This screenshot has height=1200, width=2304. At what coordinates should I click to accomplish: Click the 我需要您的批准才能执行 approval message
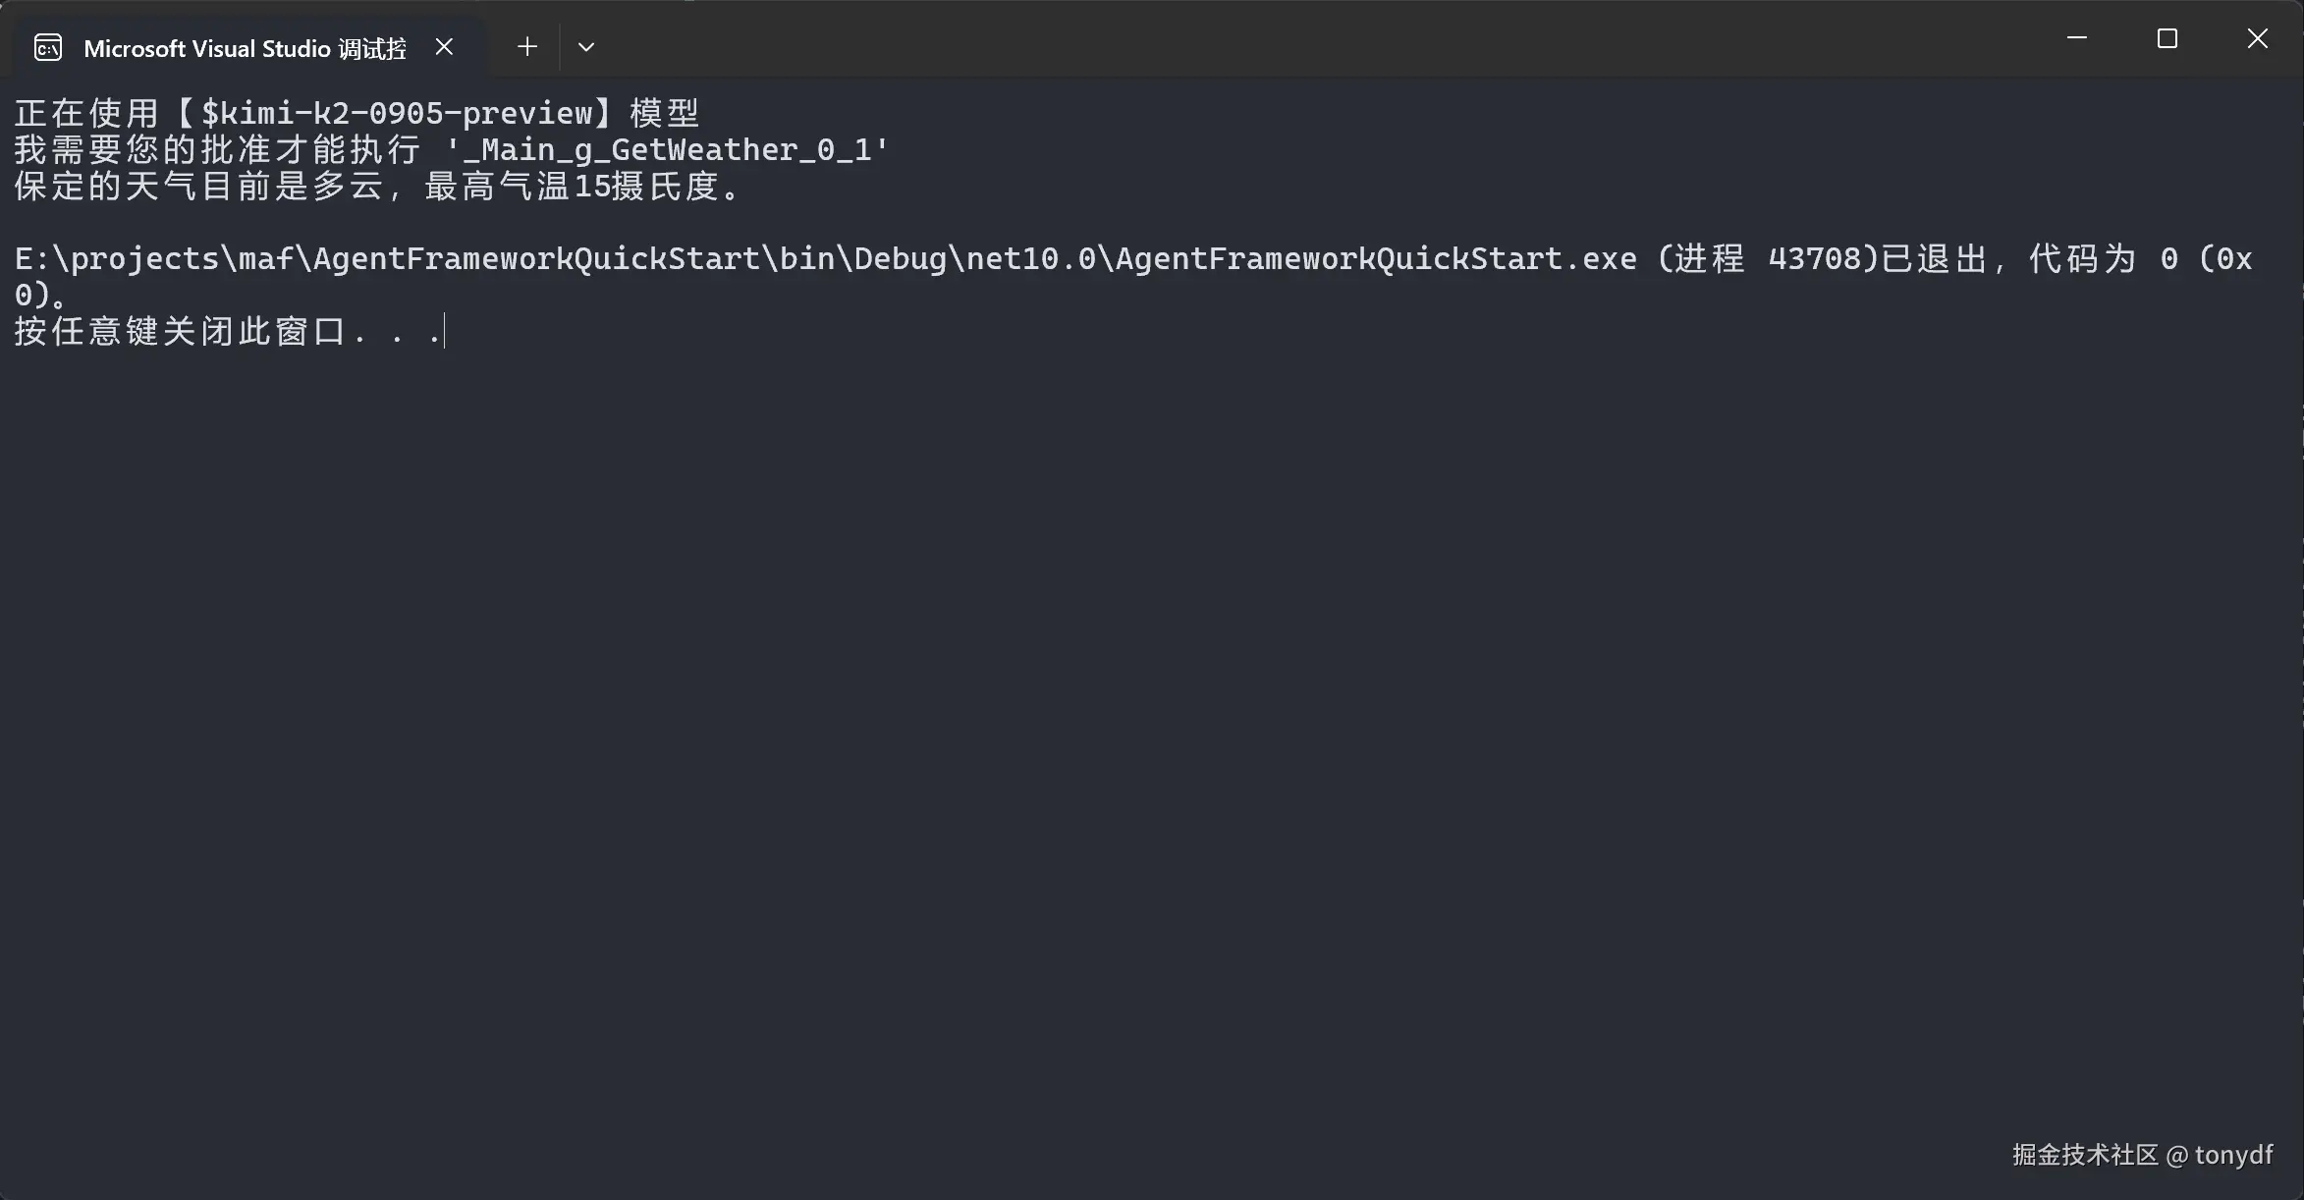(x=217, y=149)
